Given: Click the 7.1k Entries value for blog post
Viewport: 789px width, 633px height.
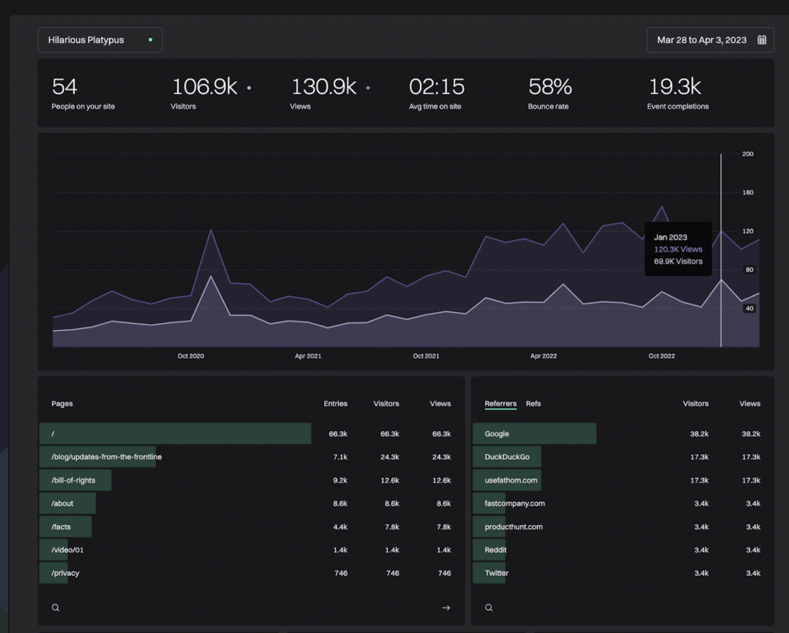Looking at the screenshot, I should point(340,456).
